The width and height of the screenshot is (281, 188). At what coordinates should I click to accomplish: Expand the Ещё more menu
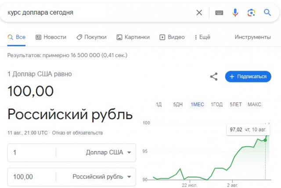(x=202, y=37)
